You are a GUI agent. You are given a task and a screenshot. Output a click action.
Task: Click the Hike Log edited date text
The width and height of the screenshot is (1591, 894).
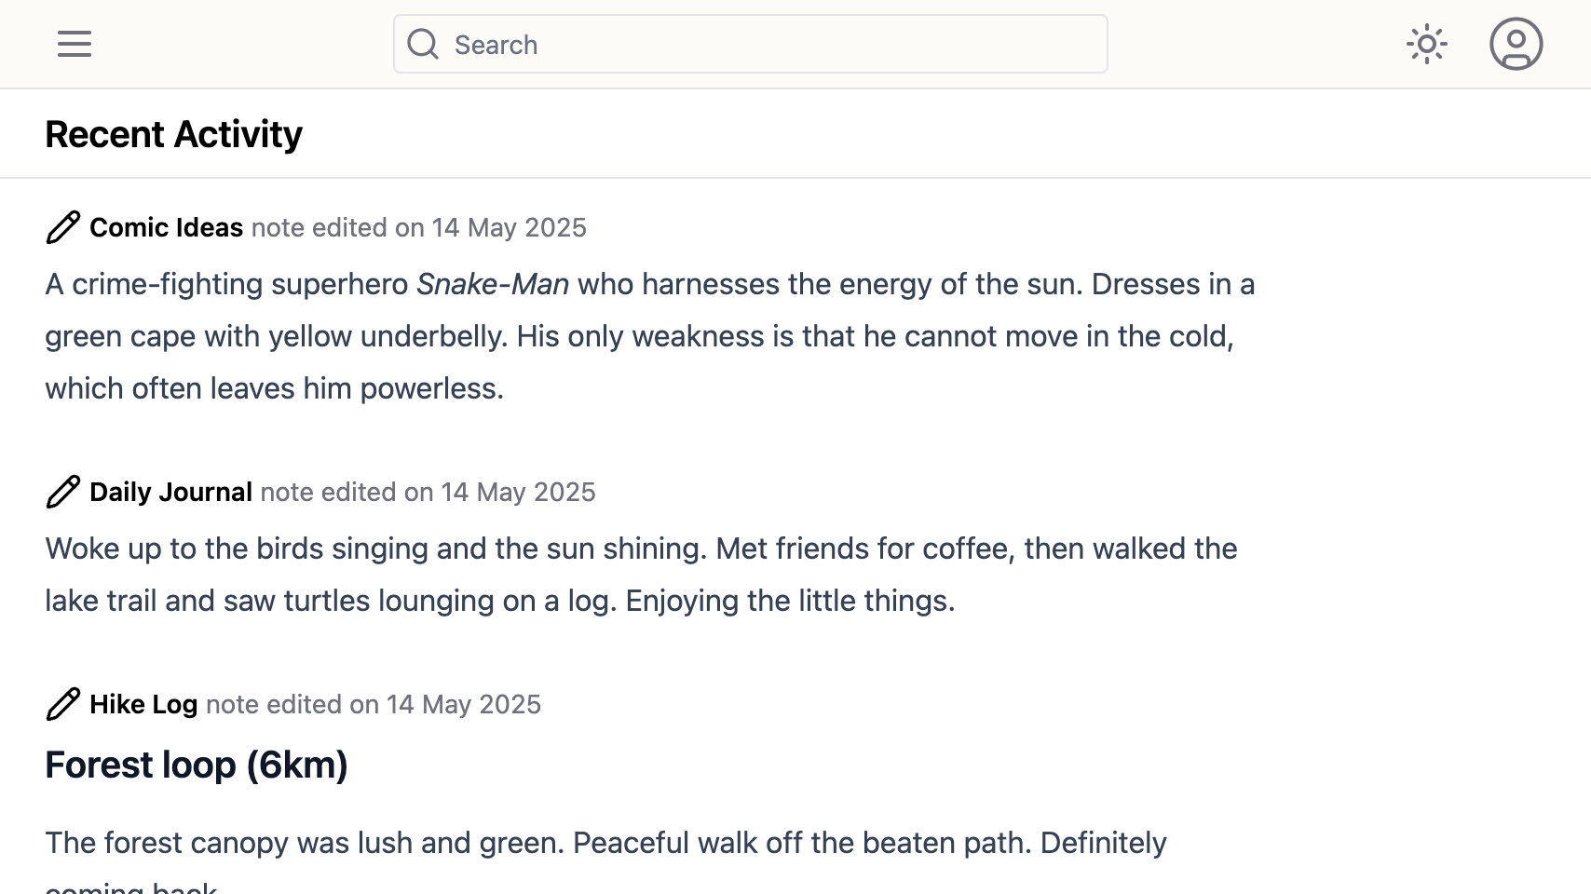point(374,704)
